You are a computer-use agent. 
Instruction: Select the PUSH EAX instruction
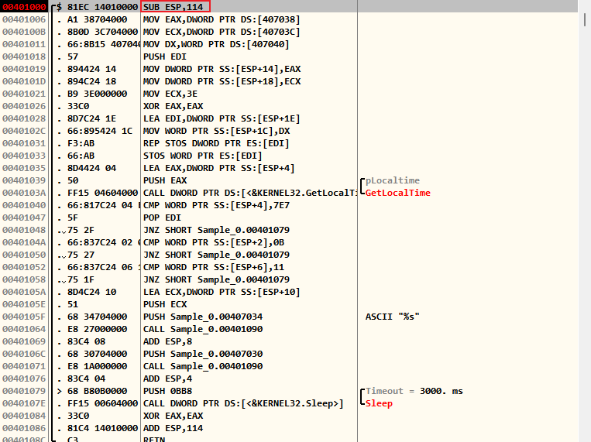[165, 180]
